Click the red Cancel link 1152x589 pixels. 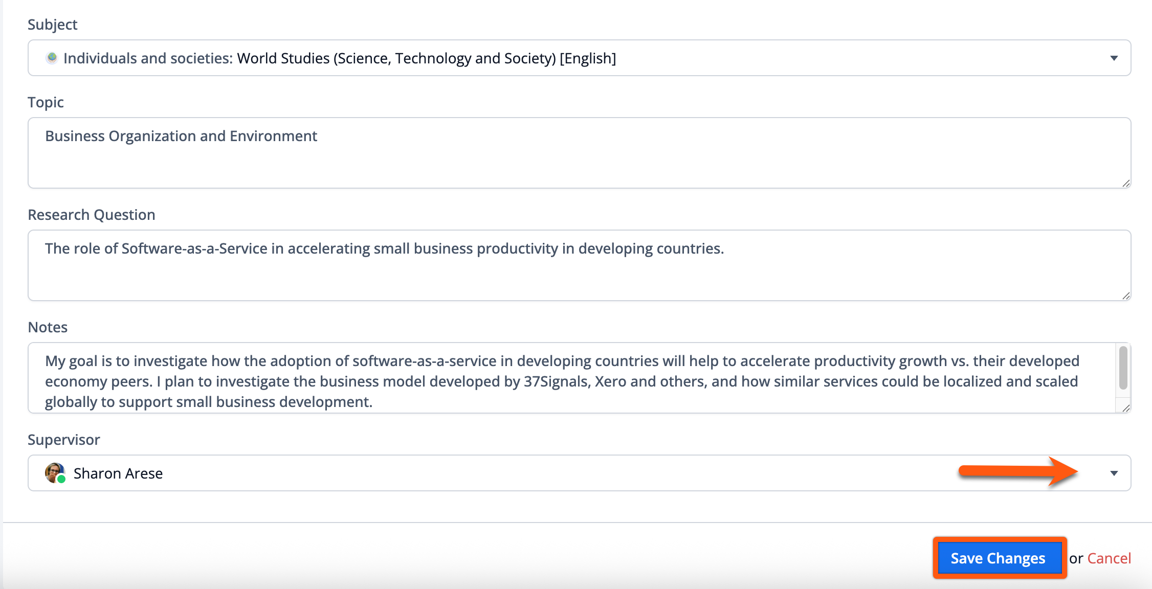[x=1109, y=558]
